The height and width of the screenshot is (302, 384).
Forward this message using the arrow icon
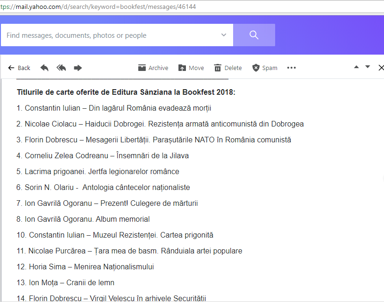point(78,68)
